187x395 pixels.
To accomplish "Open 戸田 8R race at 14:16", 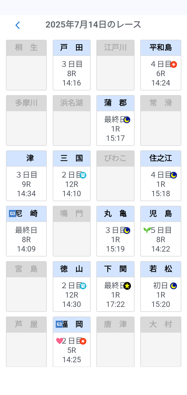I will coord(72,74).
